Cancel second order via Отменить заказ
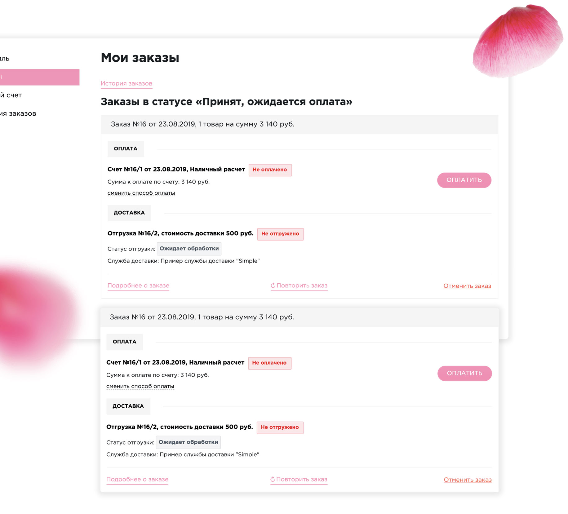The height and width of the screenshot is (514, 568). click(x=468, y=480)
